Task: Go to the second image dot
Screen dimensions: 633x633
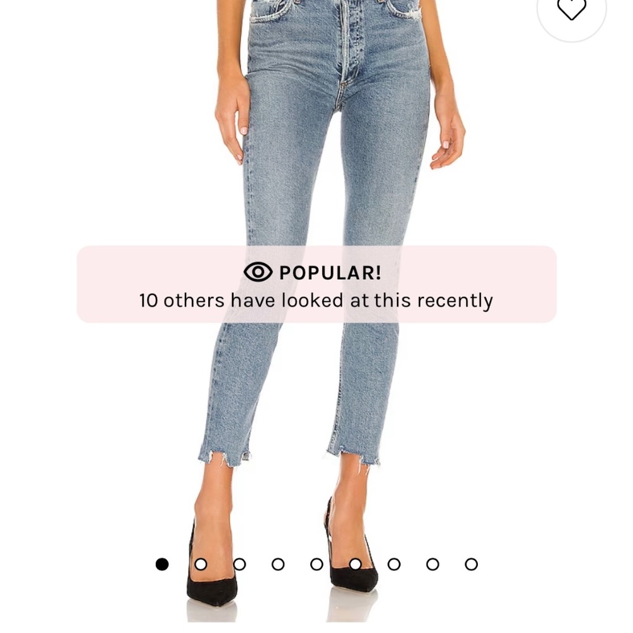Action: tap(201, 564)
